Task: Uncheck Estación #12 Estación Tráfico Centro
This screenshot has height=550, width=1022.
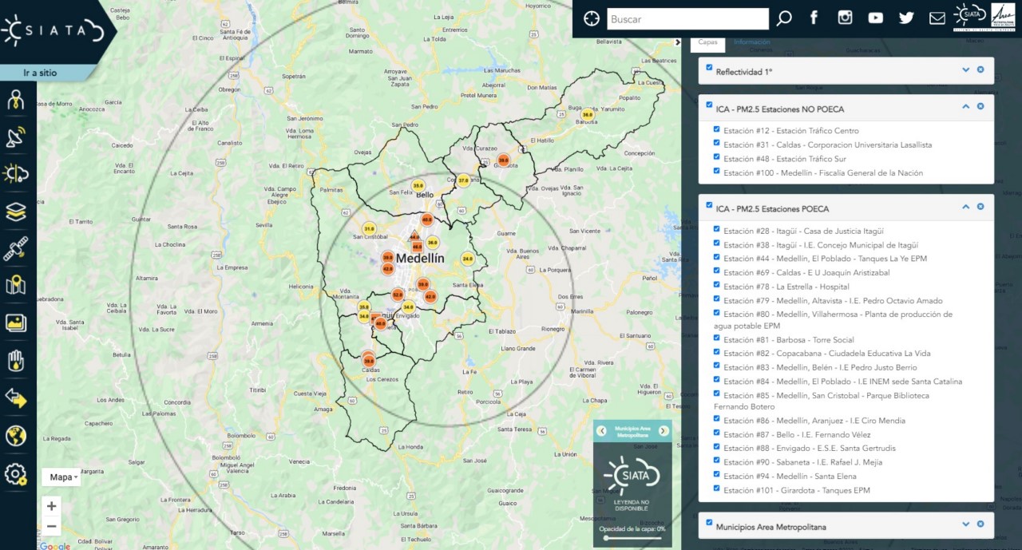Action: tap(717, 129)
